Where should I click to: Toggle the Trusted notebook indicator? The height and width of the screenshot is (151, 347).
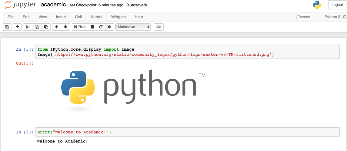[304, 17]
